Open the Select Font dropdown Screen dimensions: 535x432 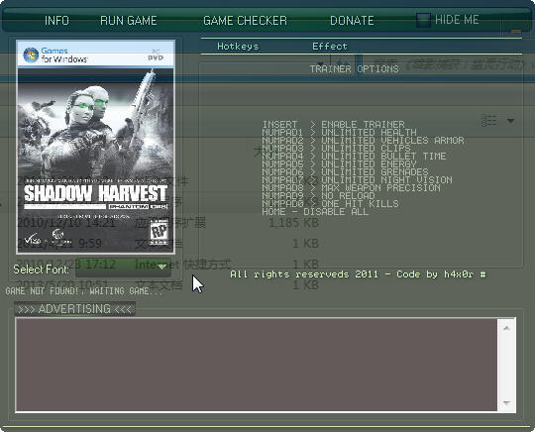coord(123,268)
